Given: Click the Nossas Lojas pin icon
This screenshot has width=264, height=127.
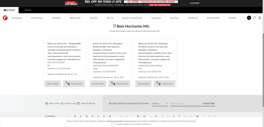Looking at the screenshot, I should pyautogui.click(x=62, y=104).
